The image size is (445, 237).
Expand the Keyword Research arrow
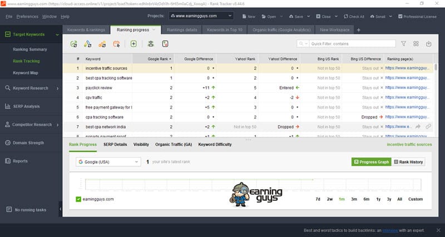pyautogui.click(x=57, y=88)
